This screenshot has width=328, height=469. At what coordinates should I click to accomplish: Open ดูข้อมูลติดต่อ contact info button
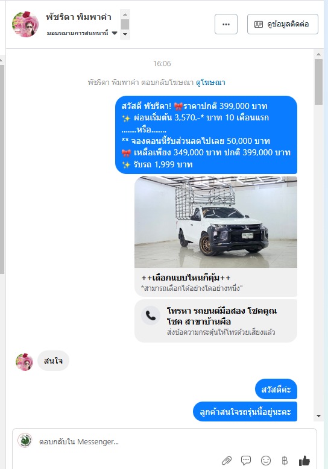click(282, 24)
